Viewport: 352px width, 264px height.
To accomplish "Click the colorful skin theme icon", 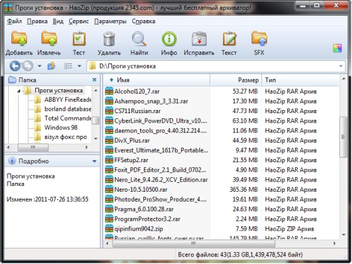I will click(338, 48).
